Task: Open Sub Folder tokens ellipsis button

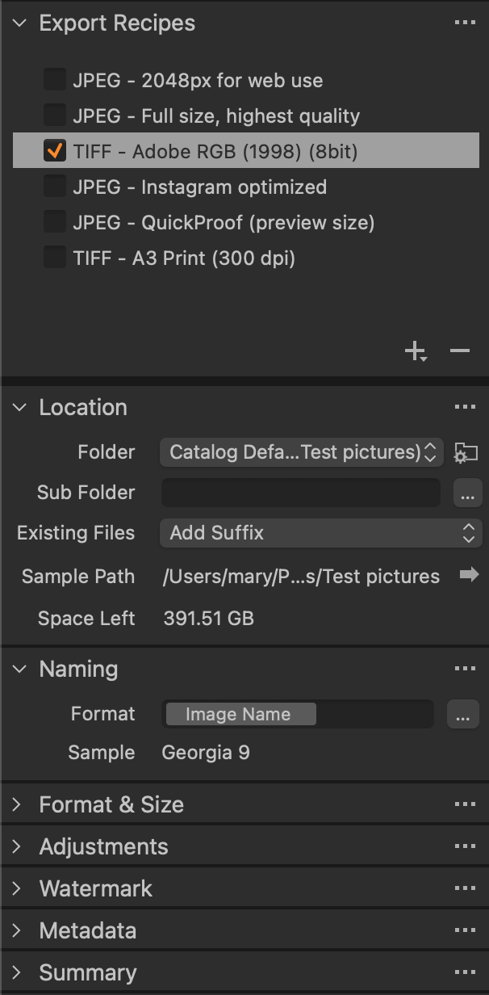Action: pyautogui.click(x=467, y=493)
